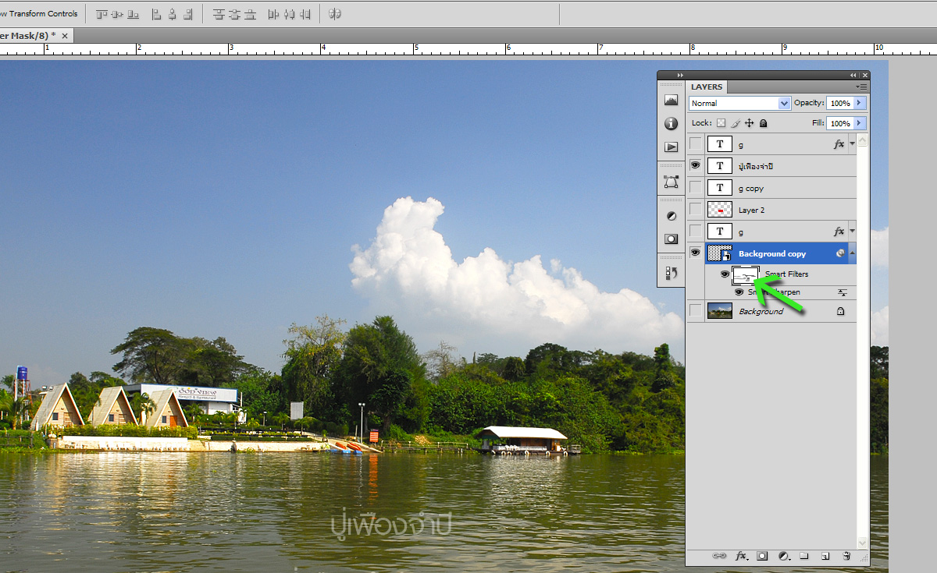Open the Normal blend mode dropdown
Viewport: 937px width, 573px height.
click(739, 103)
